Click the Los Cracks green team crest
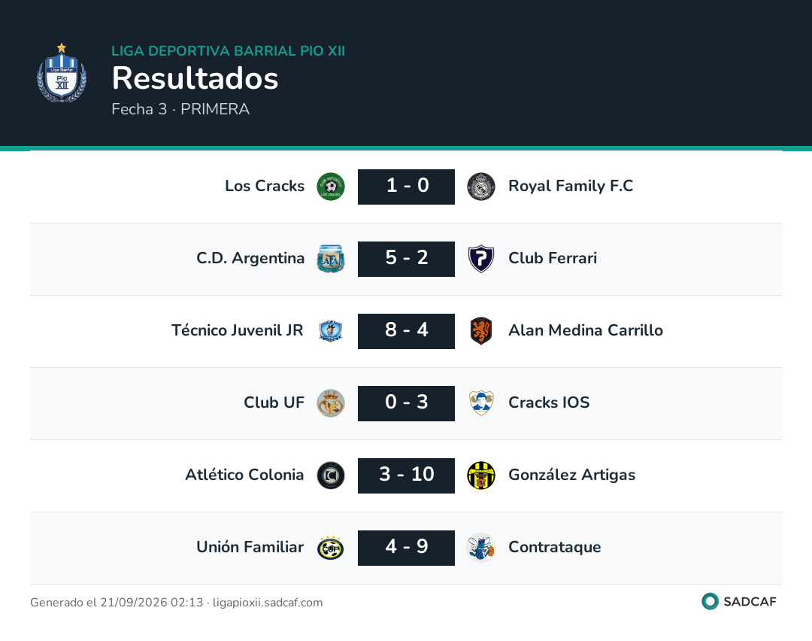 [330, 187]
